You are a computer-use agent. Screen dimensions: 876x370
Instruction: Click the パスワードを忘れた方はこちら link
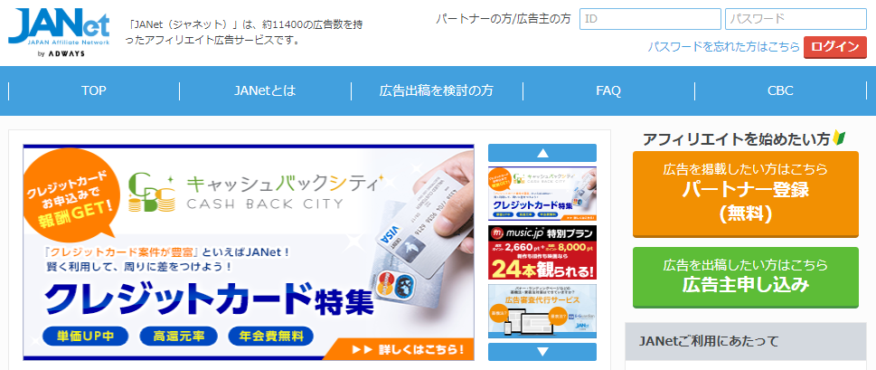723,47
